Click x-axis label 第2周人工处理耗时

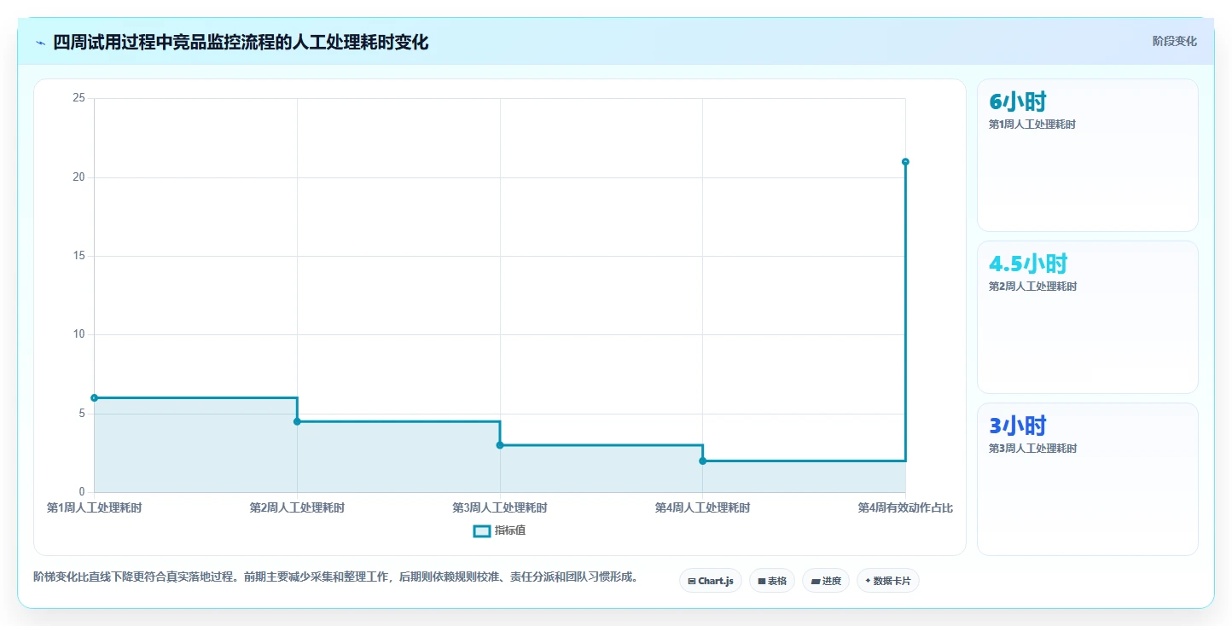click(x=297, y=507)
